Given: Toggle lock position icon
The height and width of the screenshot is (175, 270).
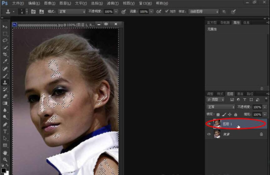Looking at the screenshot, I should (230, 114).
